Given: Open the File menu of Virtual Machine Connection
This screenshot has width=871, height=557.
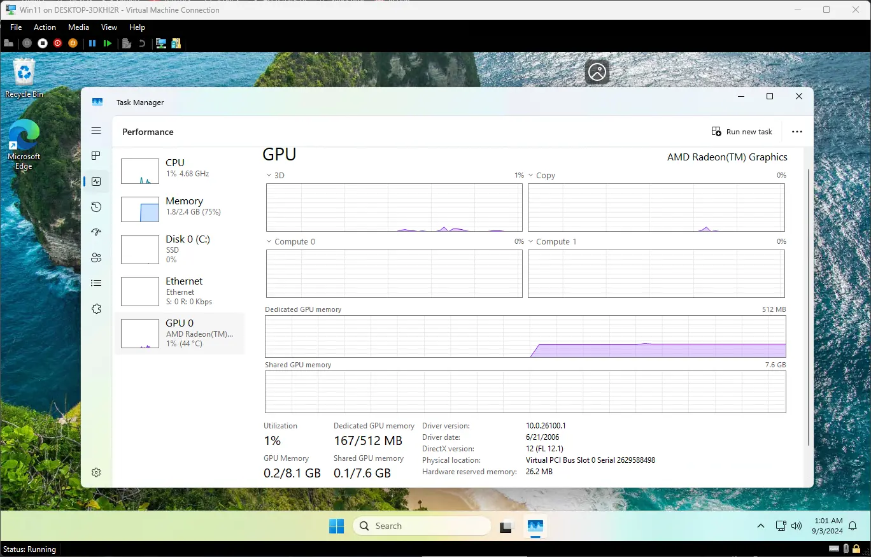Looking at the screenshot, I should point(16,27).
